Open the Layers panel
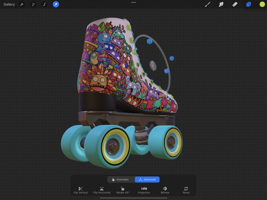267x200 pixels. click(x=248, y=4)
